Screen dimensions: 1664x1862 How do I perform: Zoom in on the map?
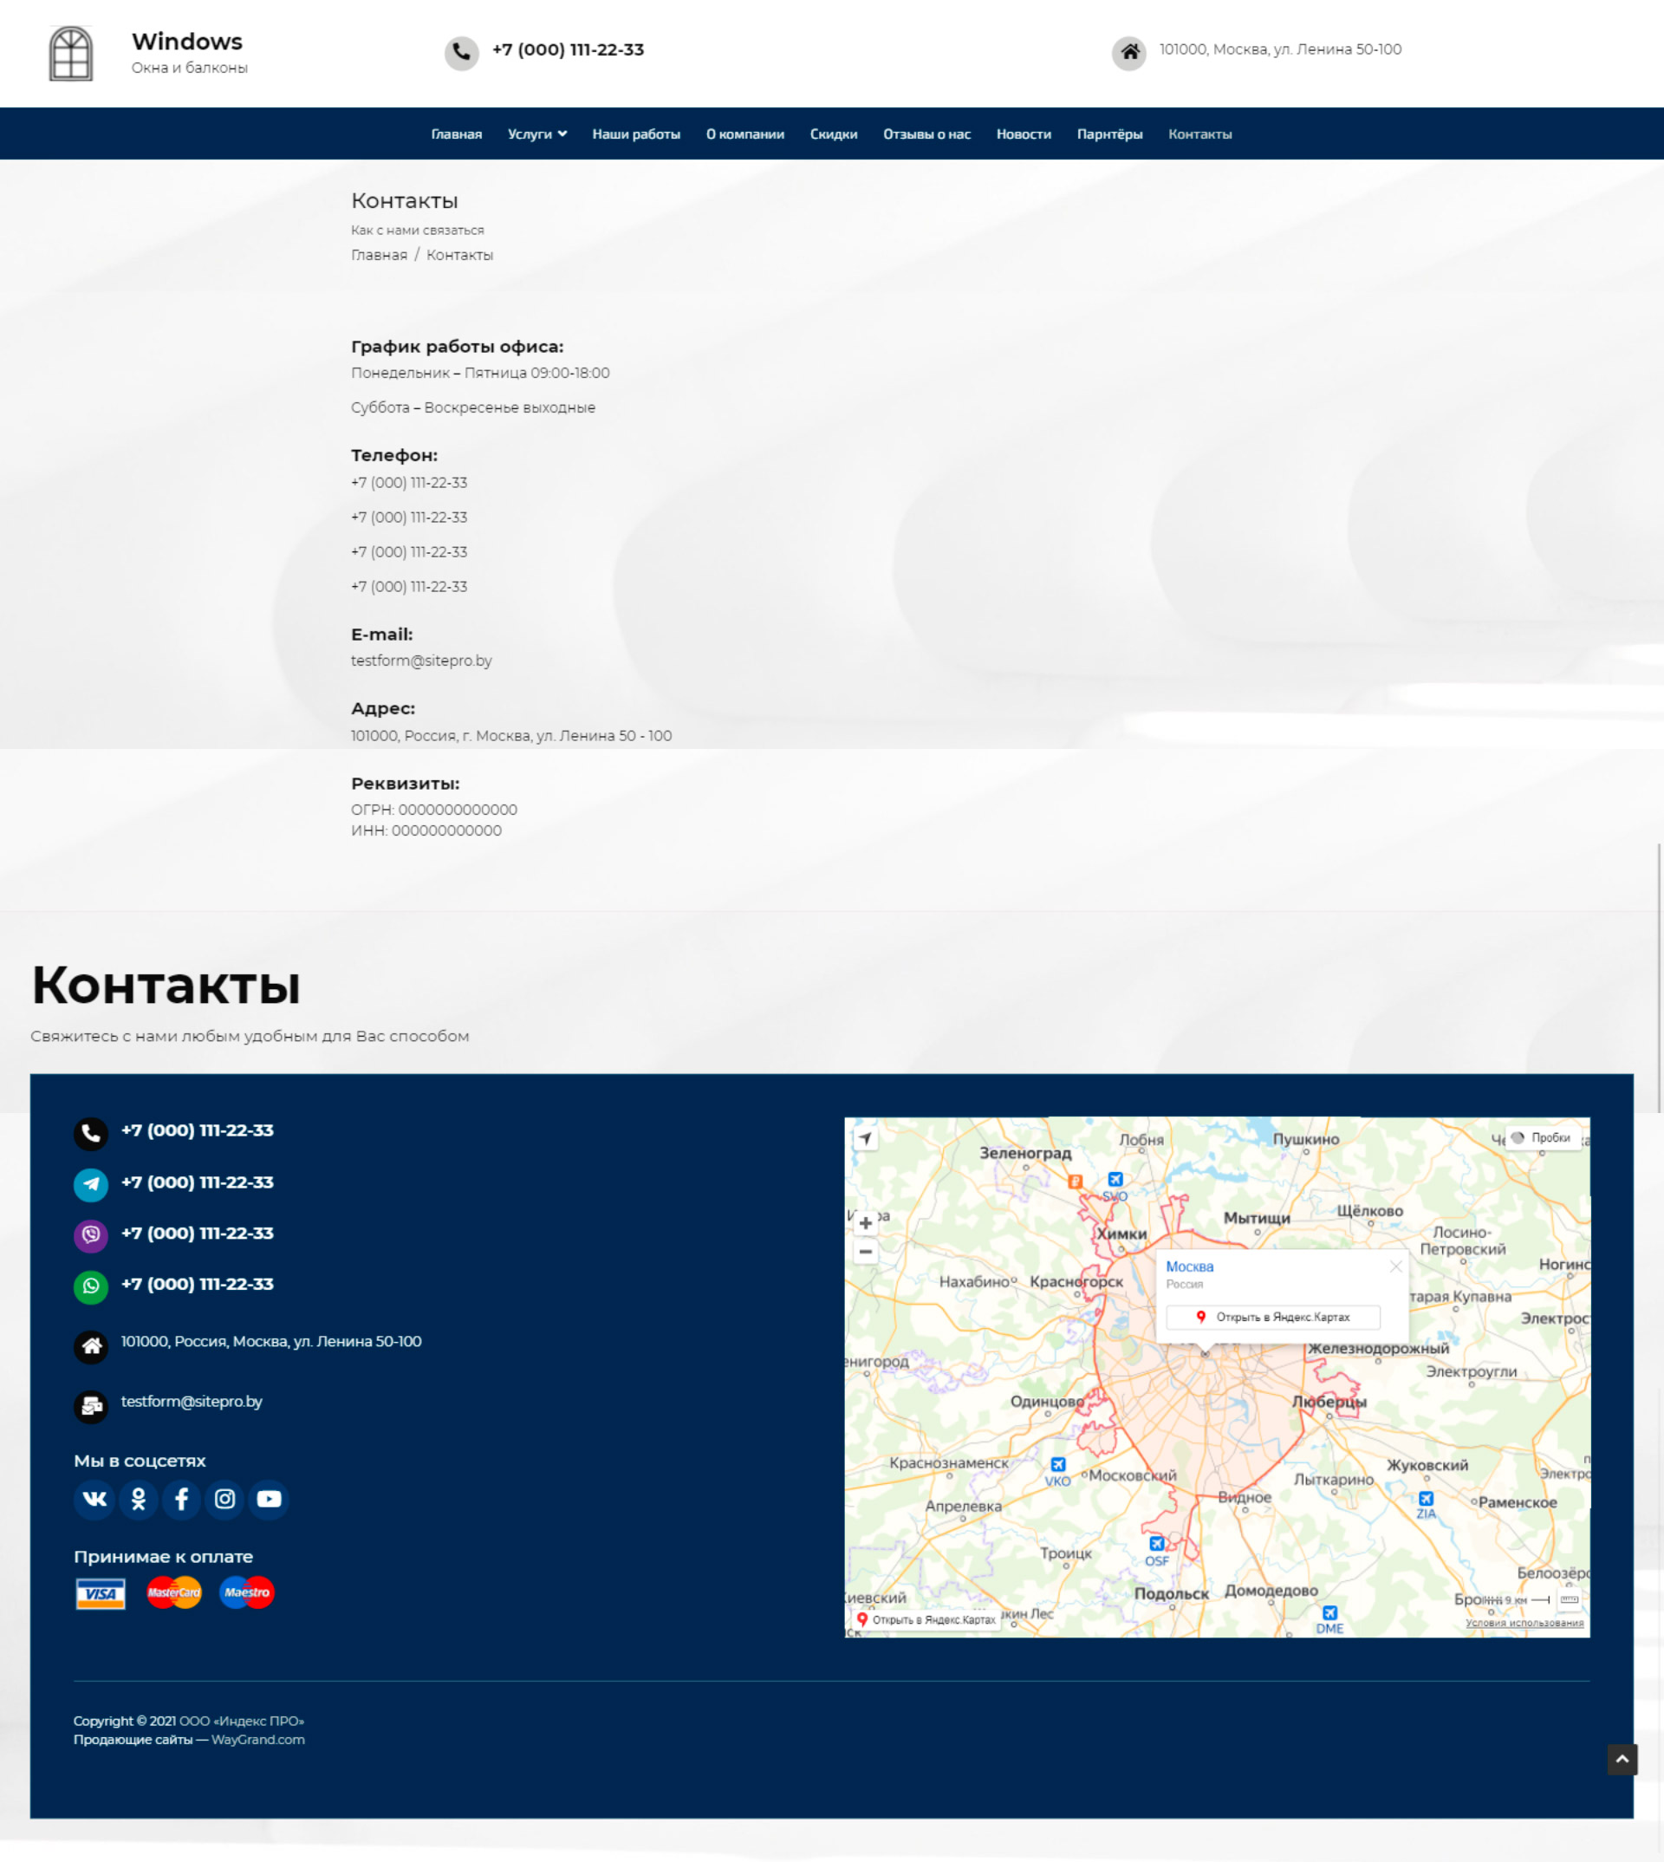coord(865,1223)
